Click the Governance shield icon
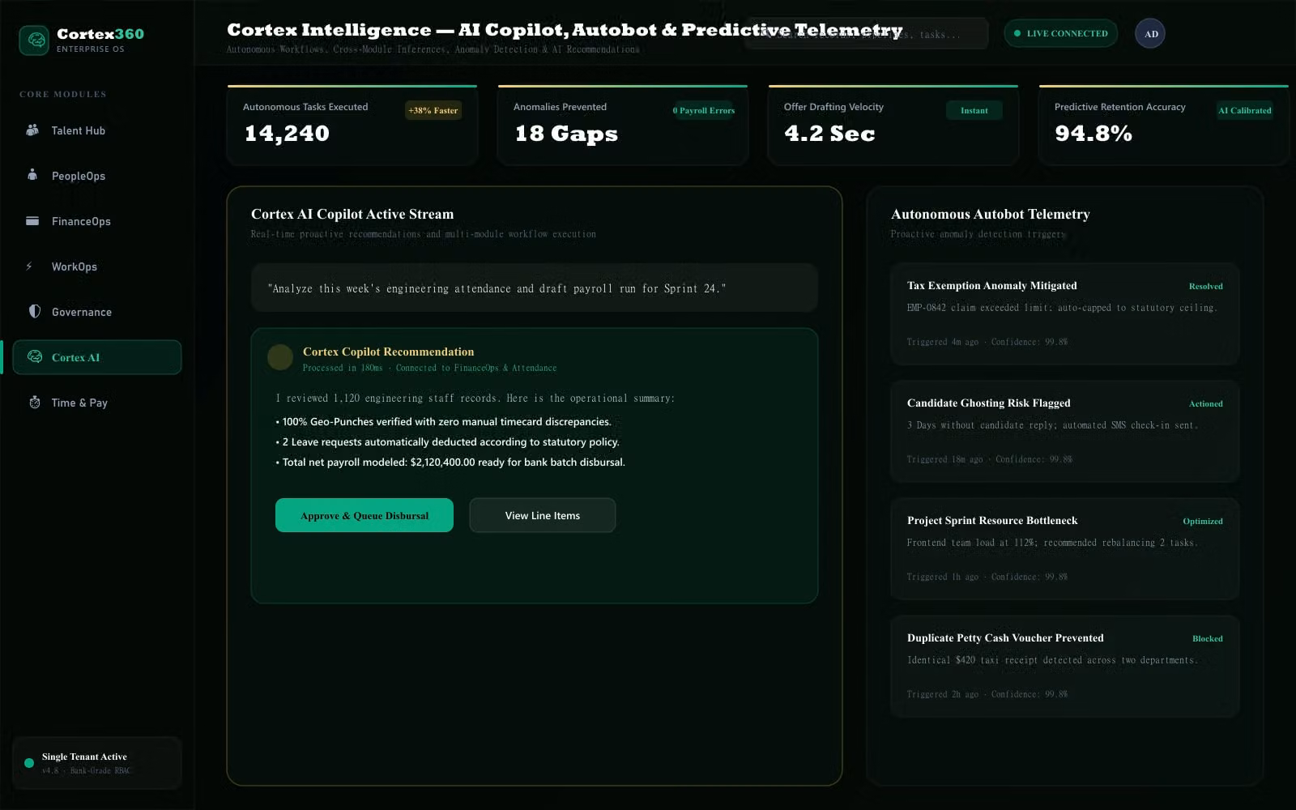The image size is (1296, 810). (x=34, y=311)
